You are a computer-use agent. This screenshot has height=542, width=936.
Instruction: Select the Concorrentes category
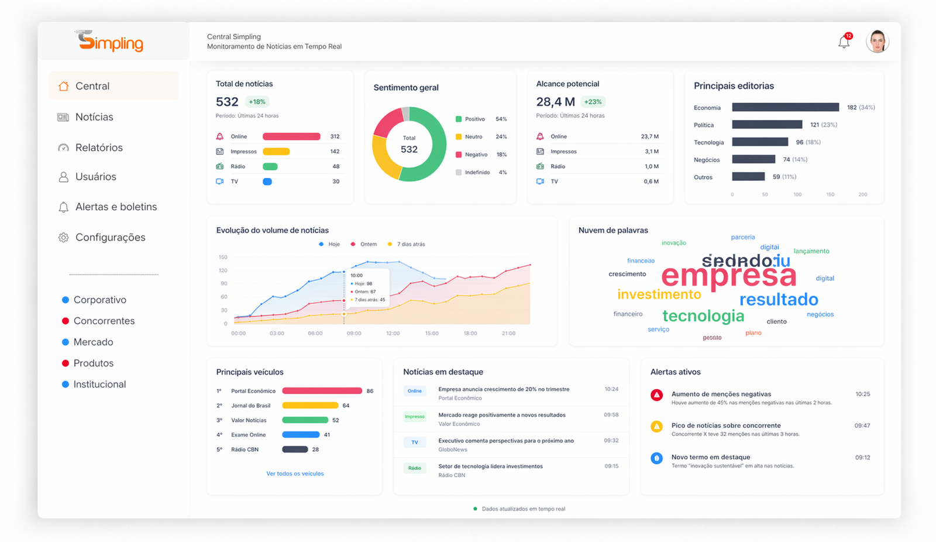tap(98, 321)
